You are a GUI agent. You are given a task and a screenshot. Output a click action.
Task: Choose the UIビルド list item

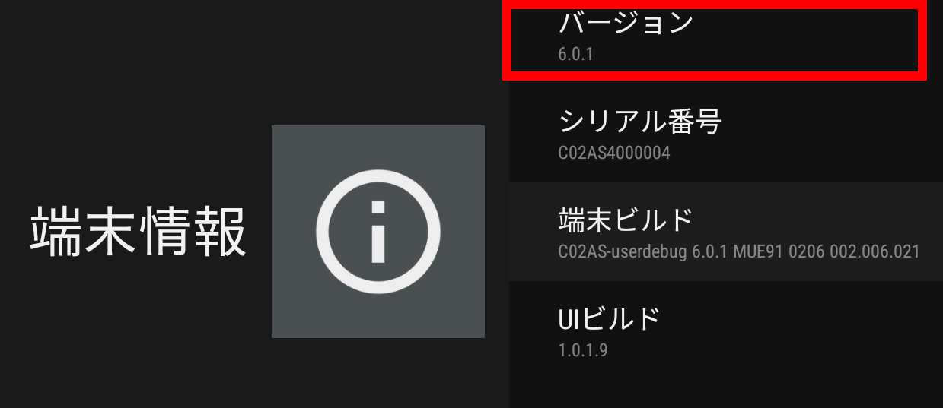[726, 331]
